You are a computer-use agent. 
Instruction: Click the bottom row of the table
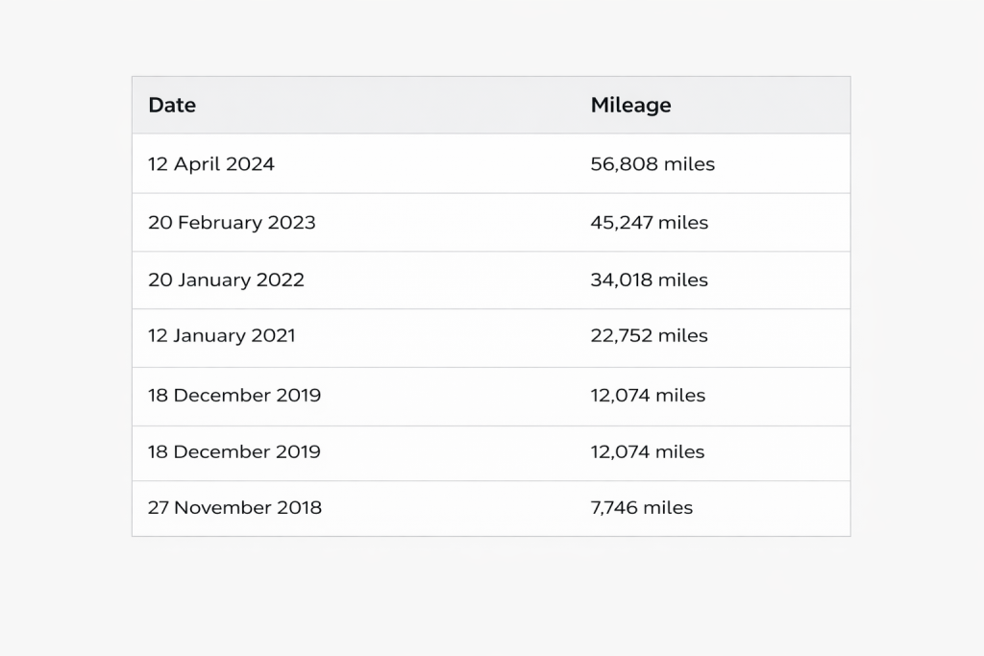click(x=492, y=507)
